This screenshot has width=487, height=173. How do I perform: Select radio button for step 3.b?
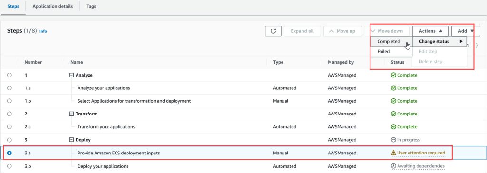[10, 166]
